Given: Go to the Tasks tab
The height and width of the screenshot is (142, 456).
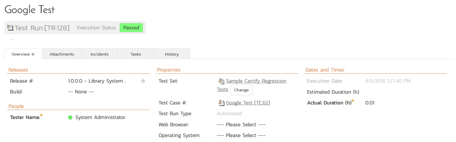Looking at the screenshot, I should (136, 54).
